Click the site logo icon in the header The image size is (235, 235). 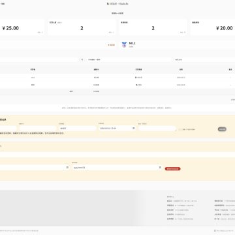pos(108,4)
